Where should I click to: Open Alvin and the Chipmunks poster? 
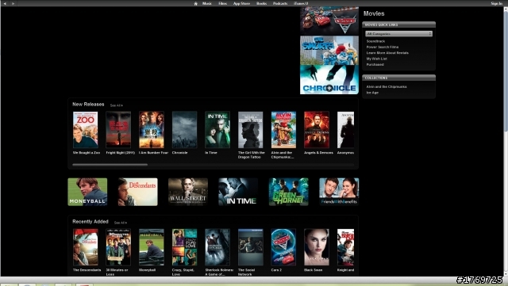(283, 130)
